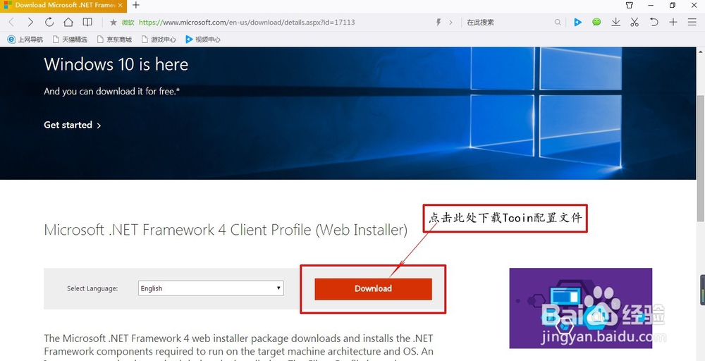Open the green WeChat chat icon
The height and width of the screenshot is (361, 705).
(x=596, y=22)
